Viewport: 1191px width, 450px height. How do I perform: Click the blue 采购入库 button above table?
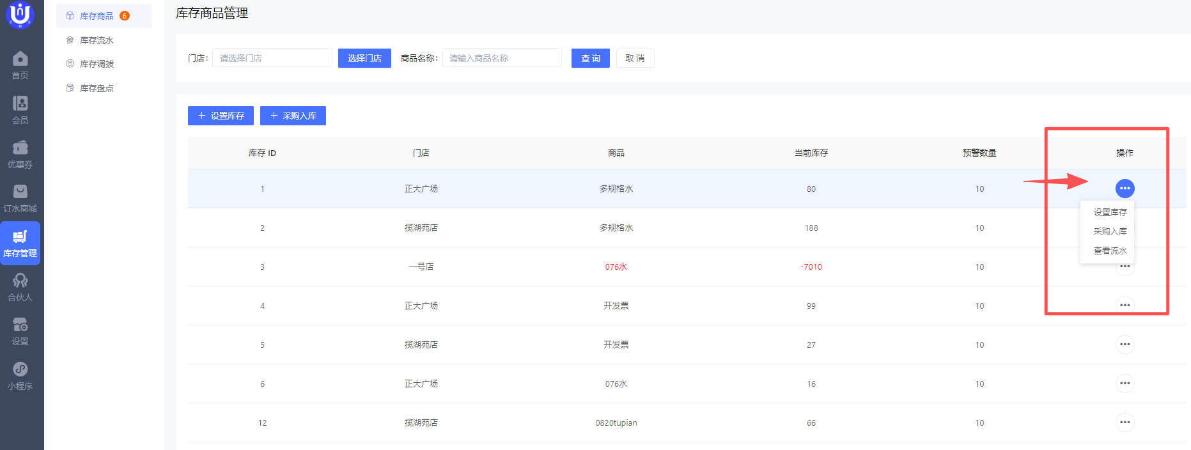coord(293,116)
